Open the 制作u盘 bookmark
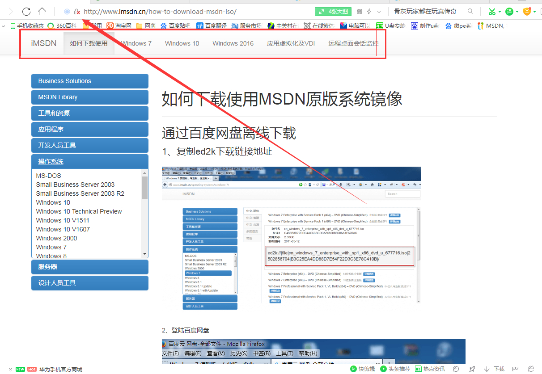Image resolution: width=542 pixels, height=374 pixels. click(x=425, y=26)
